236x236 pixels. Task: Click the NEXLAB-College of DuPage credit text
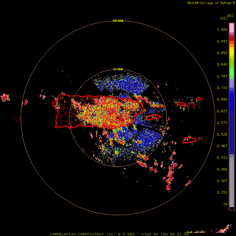[211, 3]
